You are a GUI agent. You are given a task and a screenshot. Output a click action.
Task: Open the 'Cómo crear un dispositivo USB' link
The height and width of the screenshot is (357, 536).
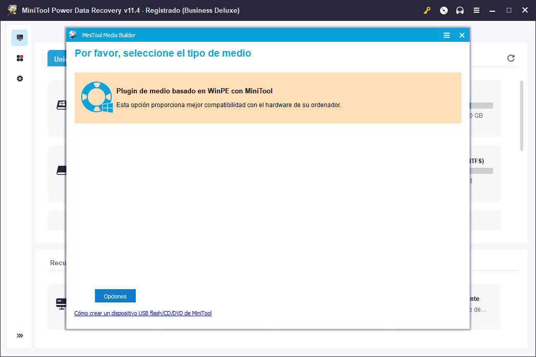pos(143,313)
